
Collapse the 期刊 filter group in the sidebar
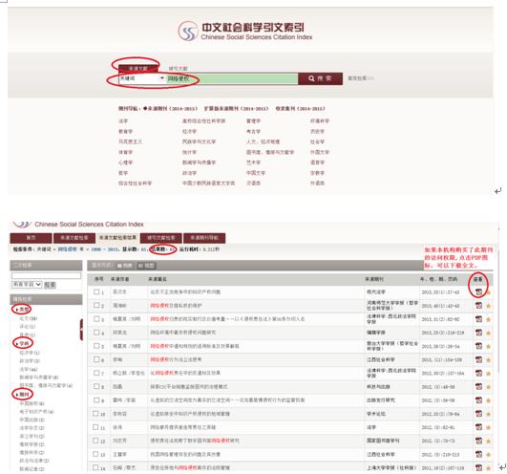click(x=22, y=395)
